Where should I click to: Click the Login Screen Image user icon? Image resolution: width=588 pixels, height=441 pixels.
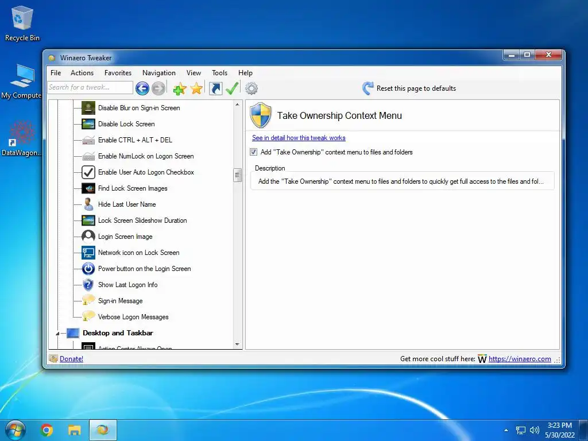click(88, 237)
